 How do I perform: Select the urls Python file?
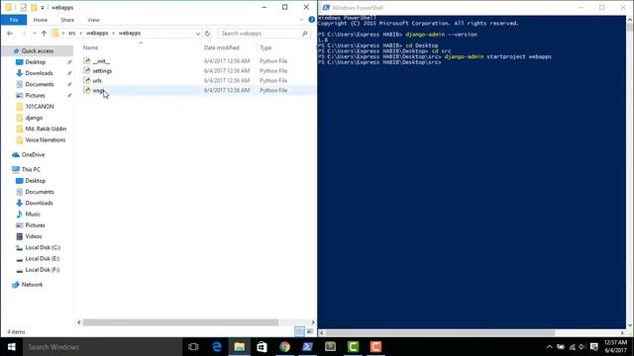(x=97, y=80)
